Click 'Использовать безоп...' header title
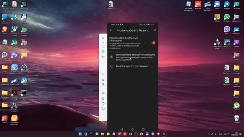Screen dimensions: 244x137 tap(133, 30)
